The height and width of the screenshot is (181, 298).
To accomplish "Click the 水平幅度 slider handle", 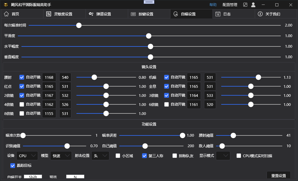I will point(151,46).
